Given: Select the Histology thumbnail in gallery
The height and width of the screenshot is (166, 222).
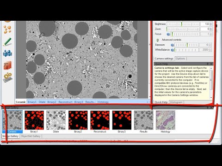Looking at the screenshot, I should point(166,122).
